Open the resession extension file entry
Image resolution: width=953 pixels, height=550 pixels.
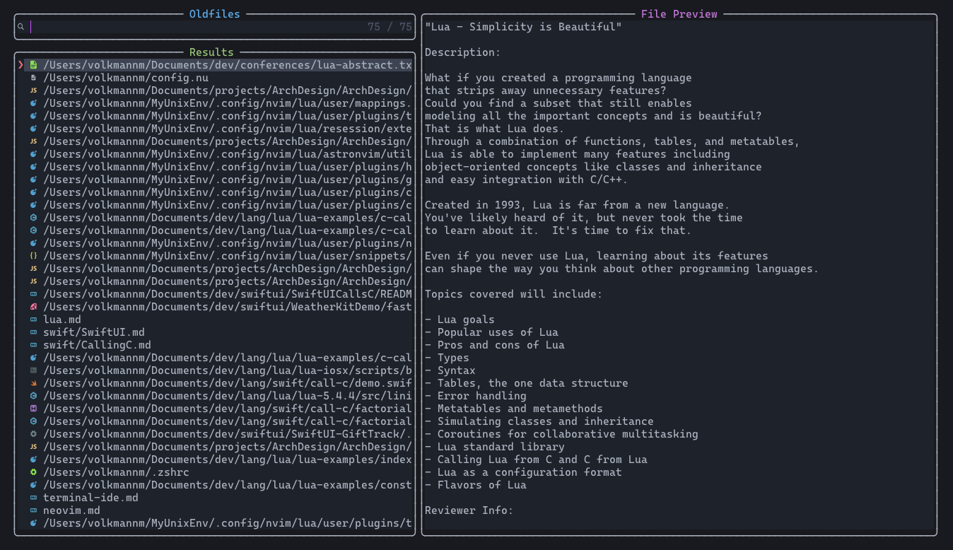click(226, 129)
